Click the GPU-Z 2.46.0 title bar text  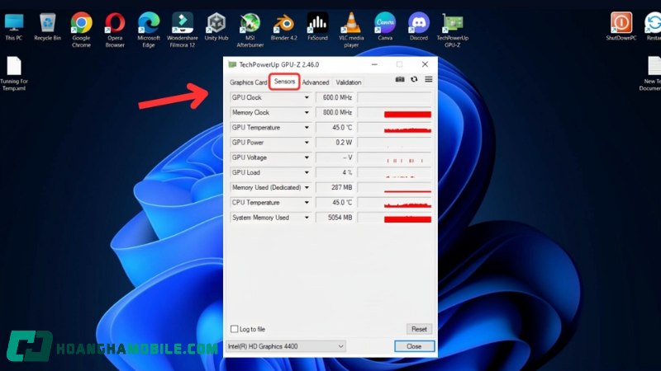tap(279, 65)
